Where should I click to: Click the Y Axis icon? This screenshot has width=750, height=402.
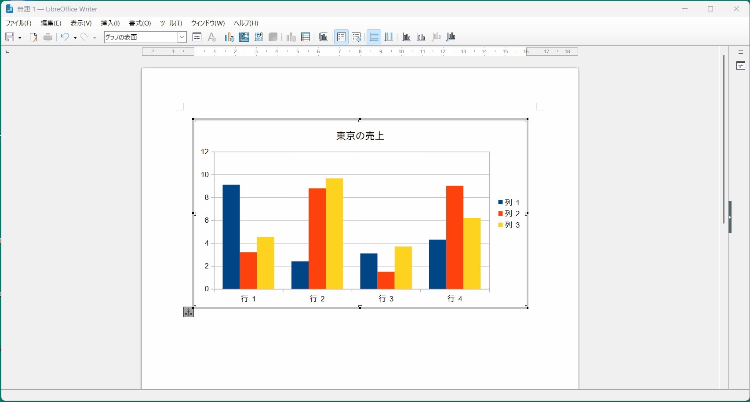[421, 37]
